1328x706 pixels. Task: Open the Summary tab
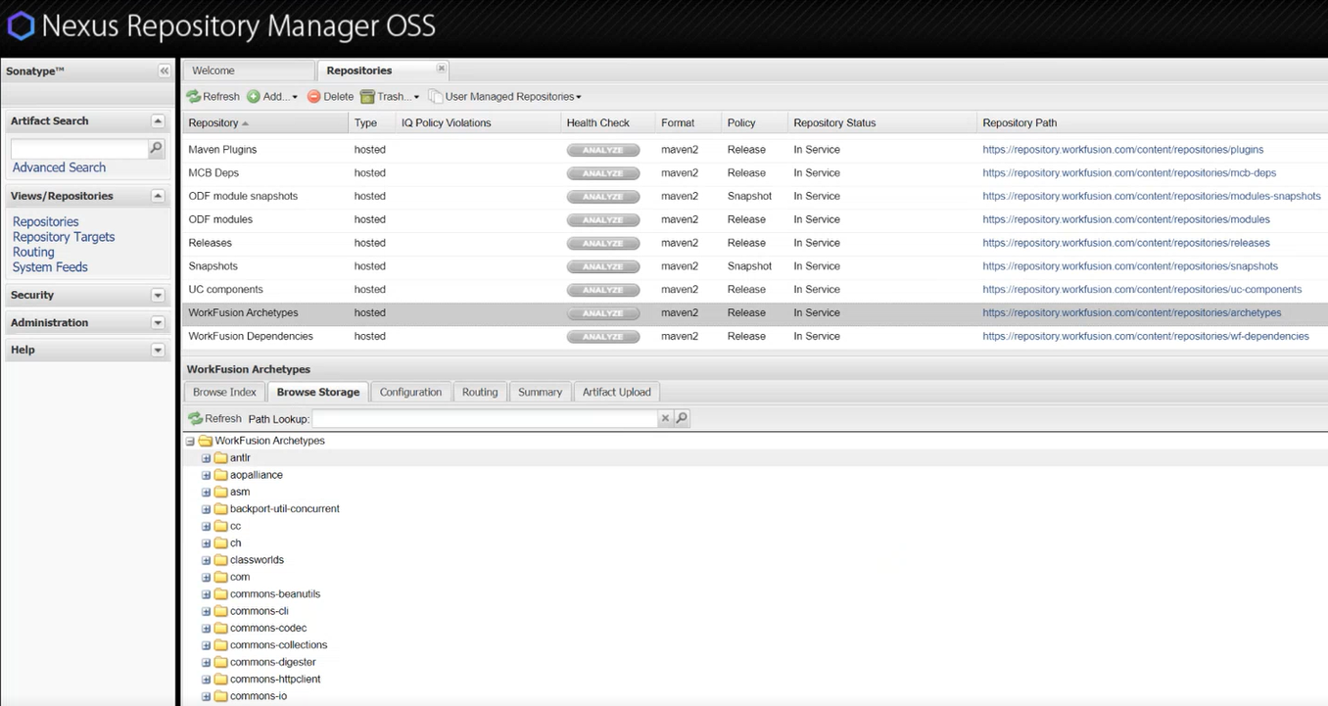pyautogui.click(x=540, y=392)
